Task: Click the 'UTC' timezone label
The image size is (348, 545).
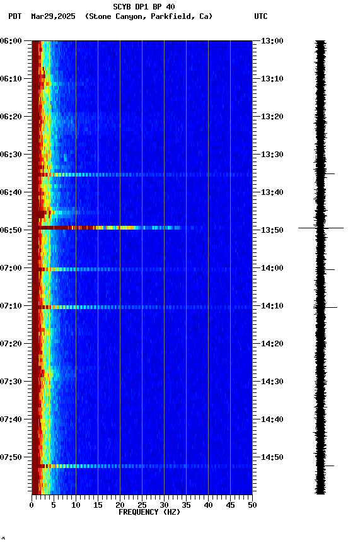Action: [x=261, y=16]
